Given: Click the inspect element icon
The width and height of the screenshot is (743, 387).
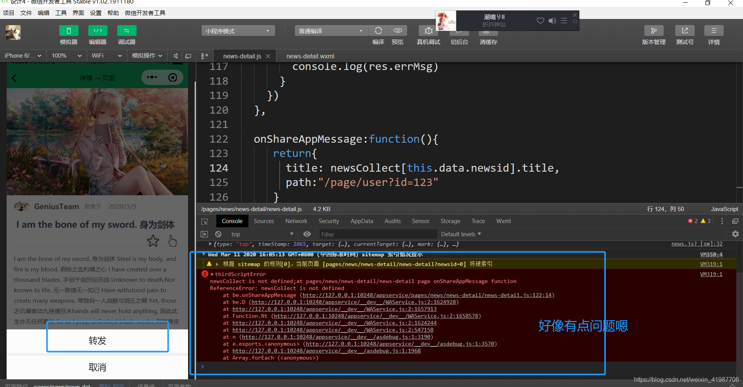Looking at the screenshot, I should [205, 222].
